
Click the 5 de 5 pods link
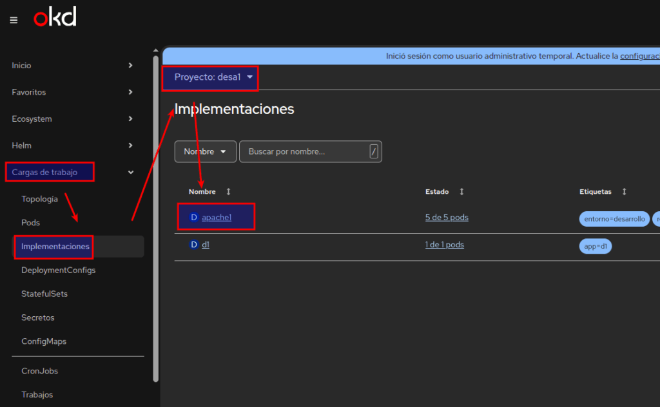point(447,218)
